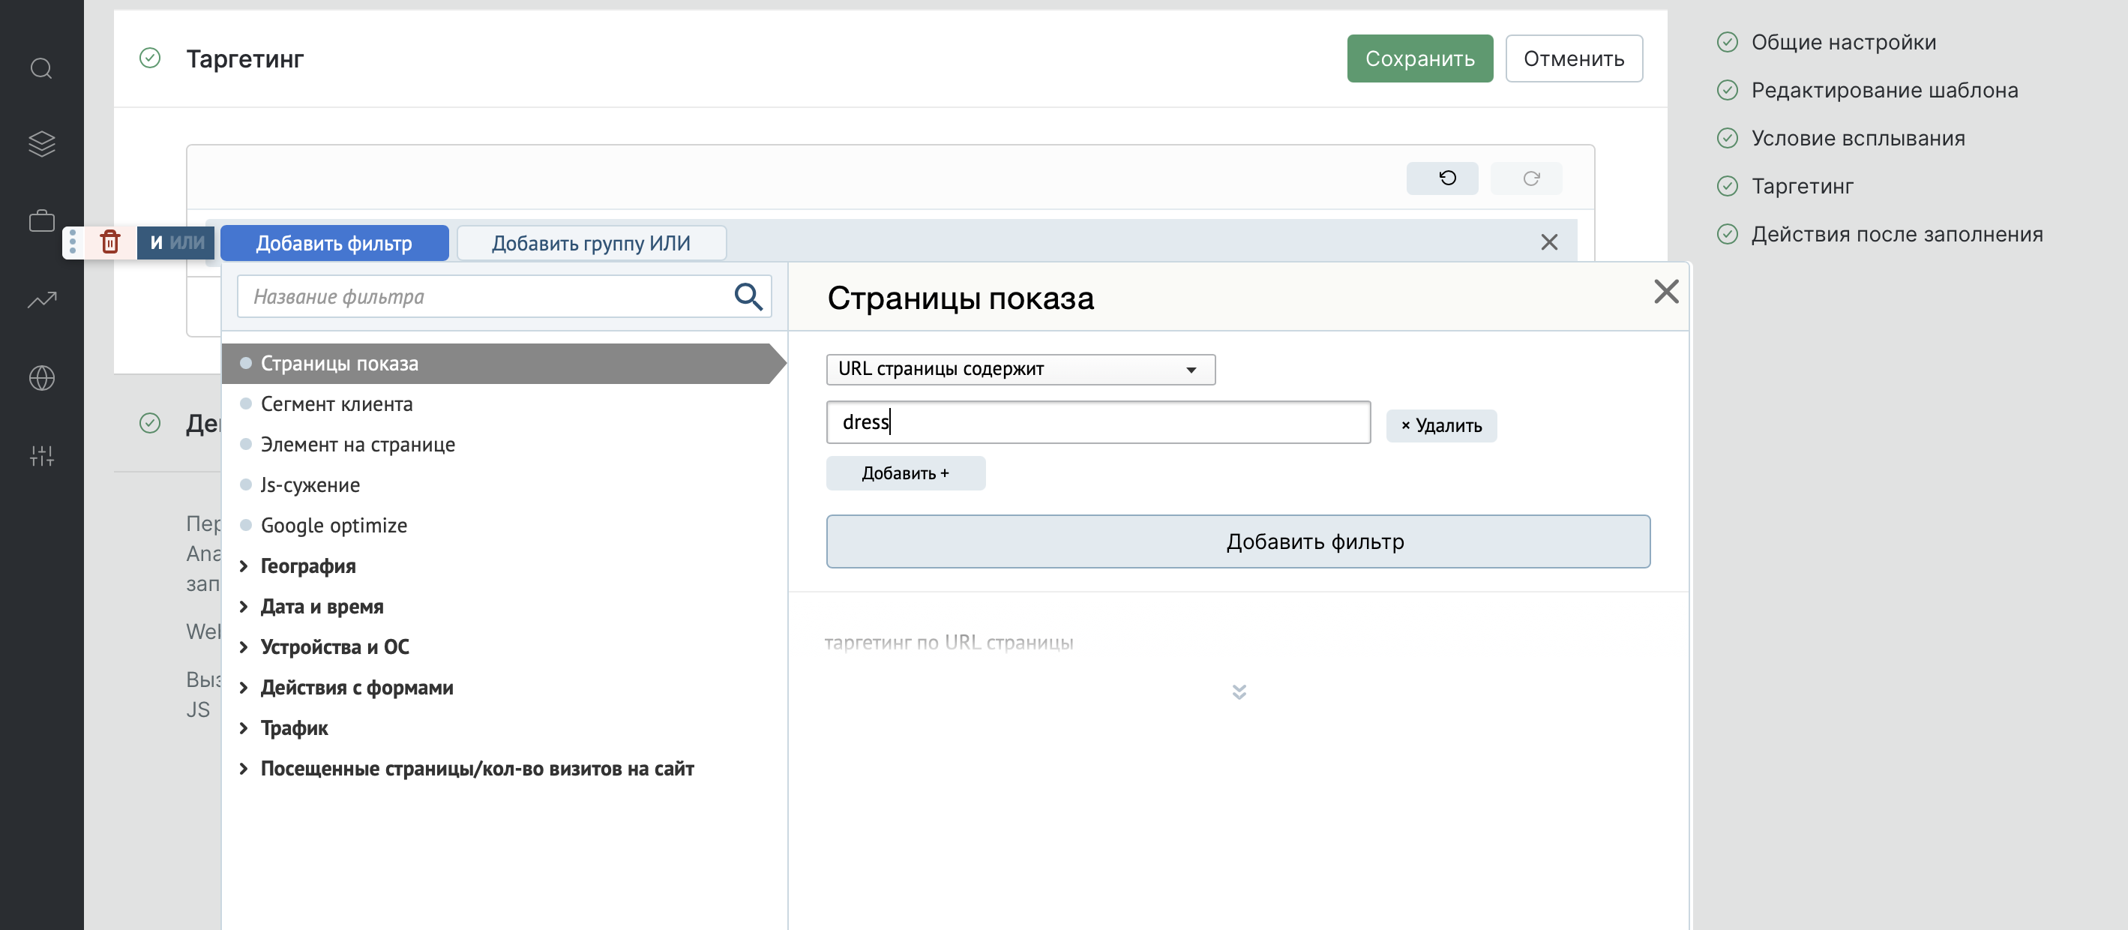Open the briefcase icon in sidebar
Image resolution: width=2128 pixels, height=930 pixels.
pos(41,221)
